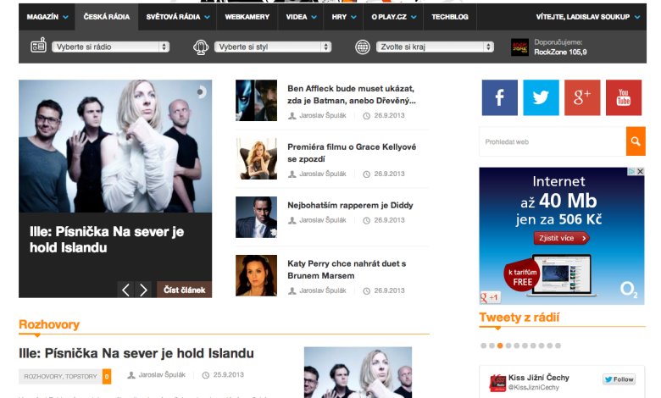This screenshot has width=661, height=398.
Task: Click the 'Prohledat web' search field
Action: [x=552, y=141]
